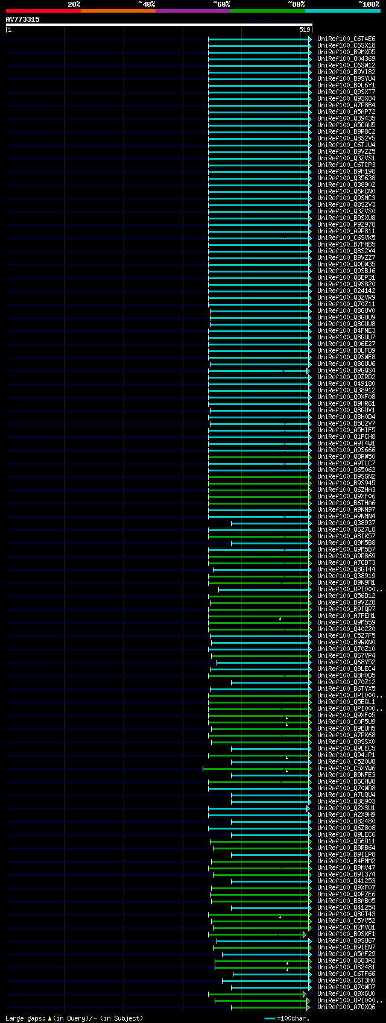Image resolution: width=386 pixels, height=1023 pixels.
Task: Click the green ~80% legend segment
Action: tap(268, 11)
